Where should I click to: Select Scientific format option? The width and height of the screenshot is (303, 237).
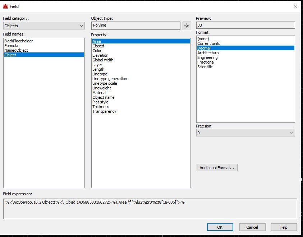(x=205, y=67)
